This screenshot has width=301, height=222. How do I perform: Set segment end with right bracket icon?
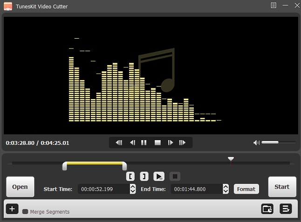tap(144, 176)
